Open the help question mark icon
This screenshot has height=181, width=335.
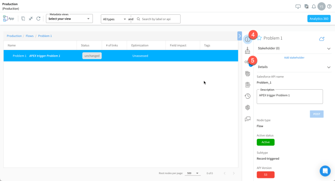click(x=329, y=7)
